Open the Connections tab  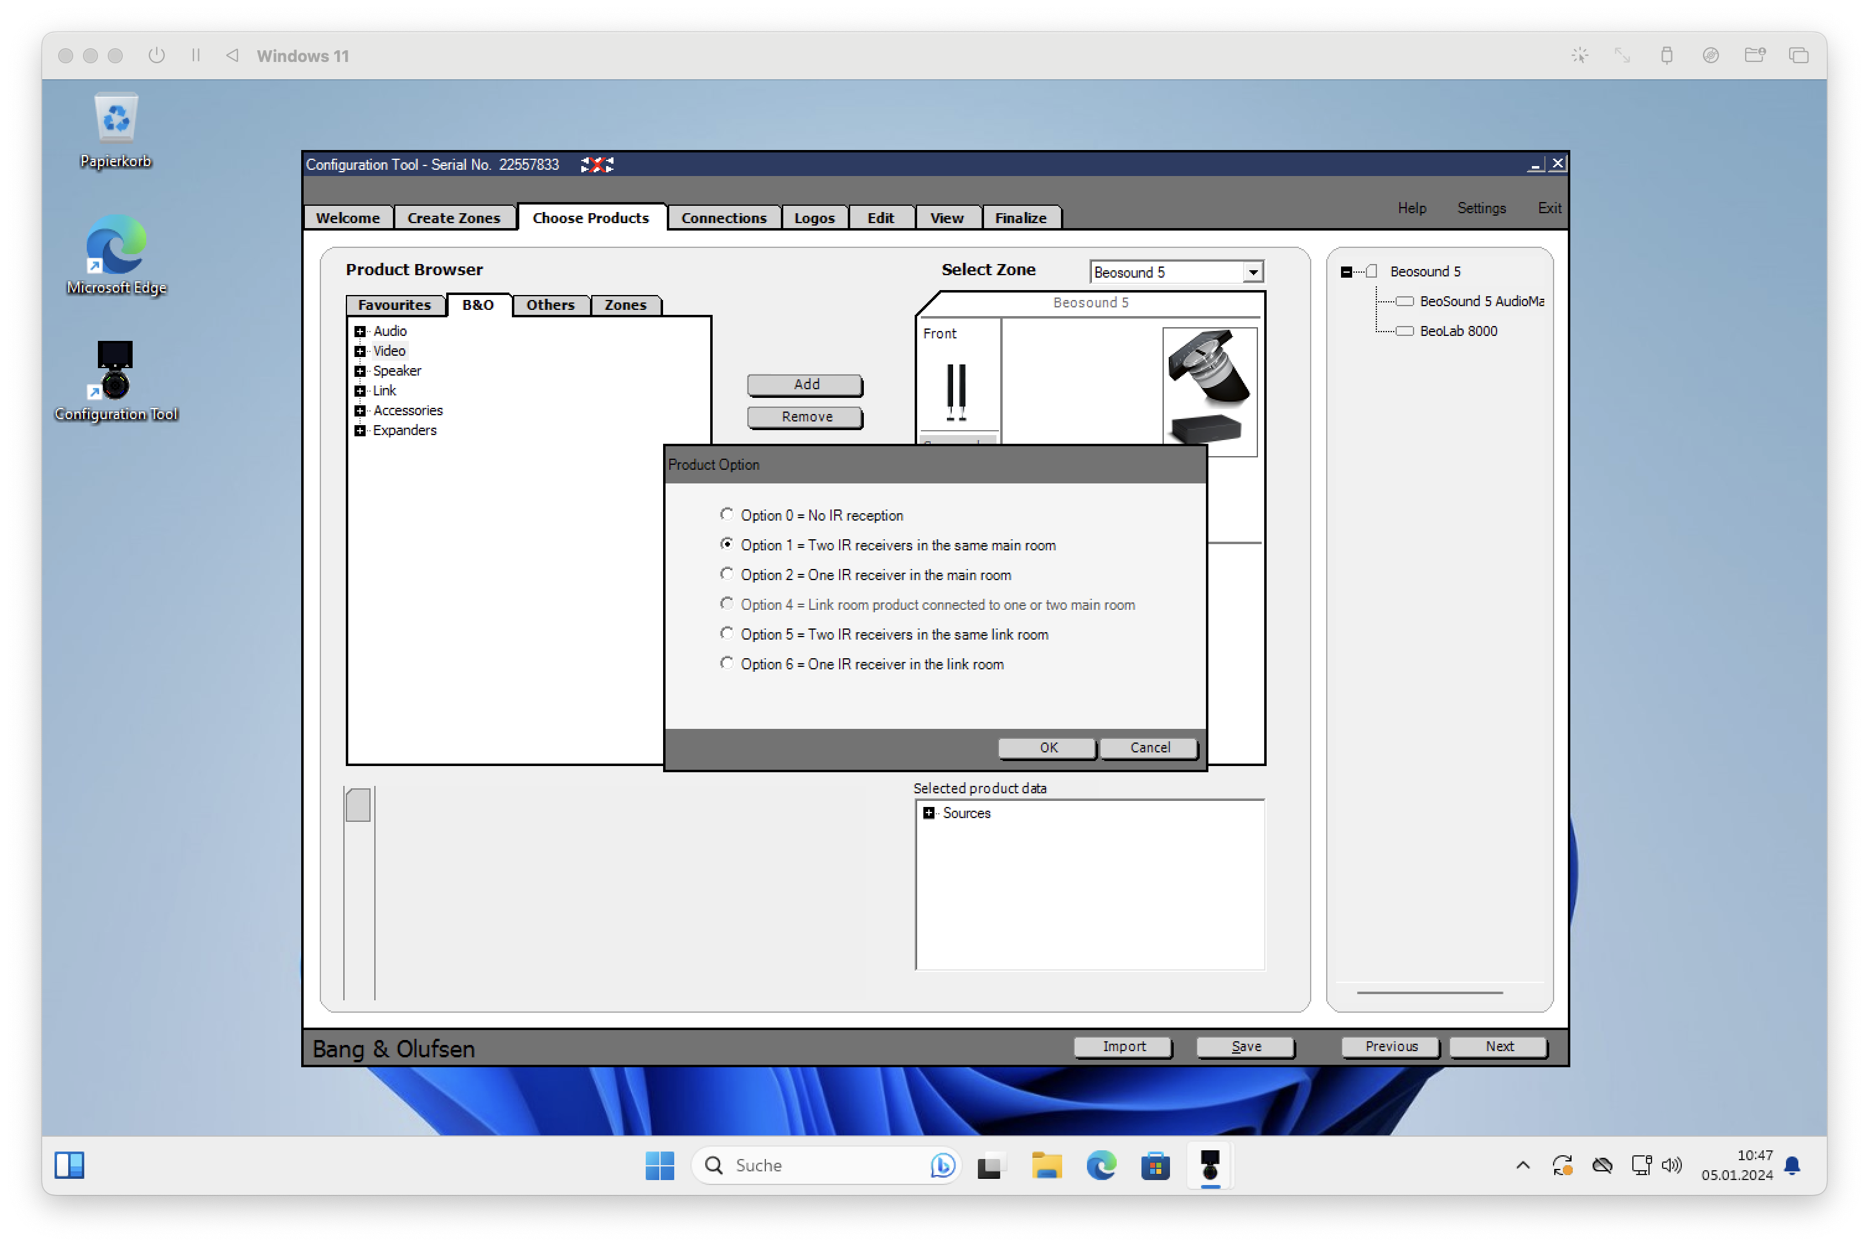pos(723,218)
